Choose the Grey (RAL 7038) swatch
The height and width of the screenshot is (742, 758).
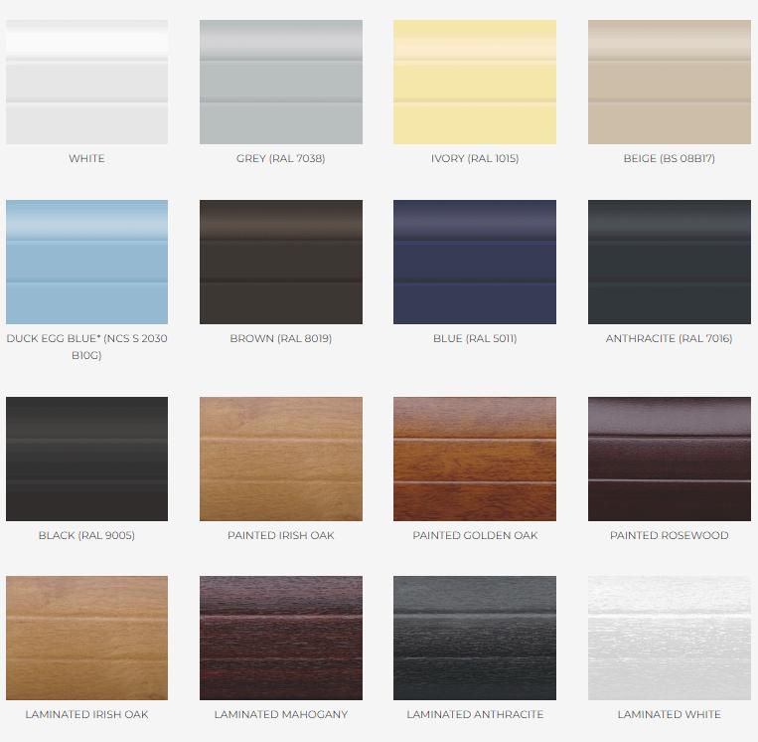(281, 82)
